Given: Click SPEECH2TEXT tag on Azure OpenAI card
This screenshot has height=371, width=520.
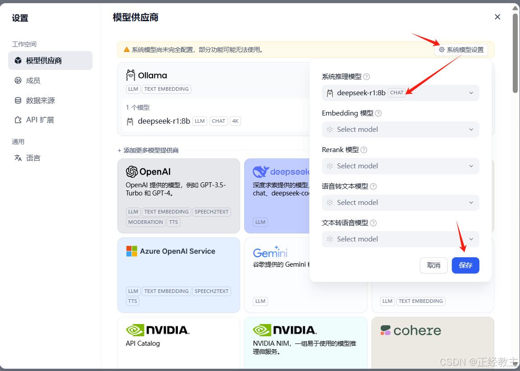Looking at the screenshot, I should (212, 291).
